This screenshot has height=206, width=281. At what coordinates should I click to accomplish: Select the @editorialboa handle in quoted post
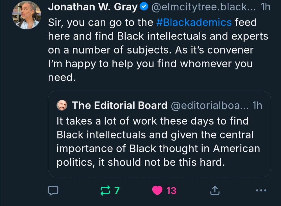(209, 105)
